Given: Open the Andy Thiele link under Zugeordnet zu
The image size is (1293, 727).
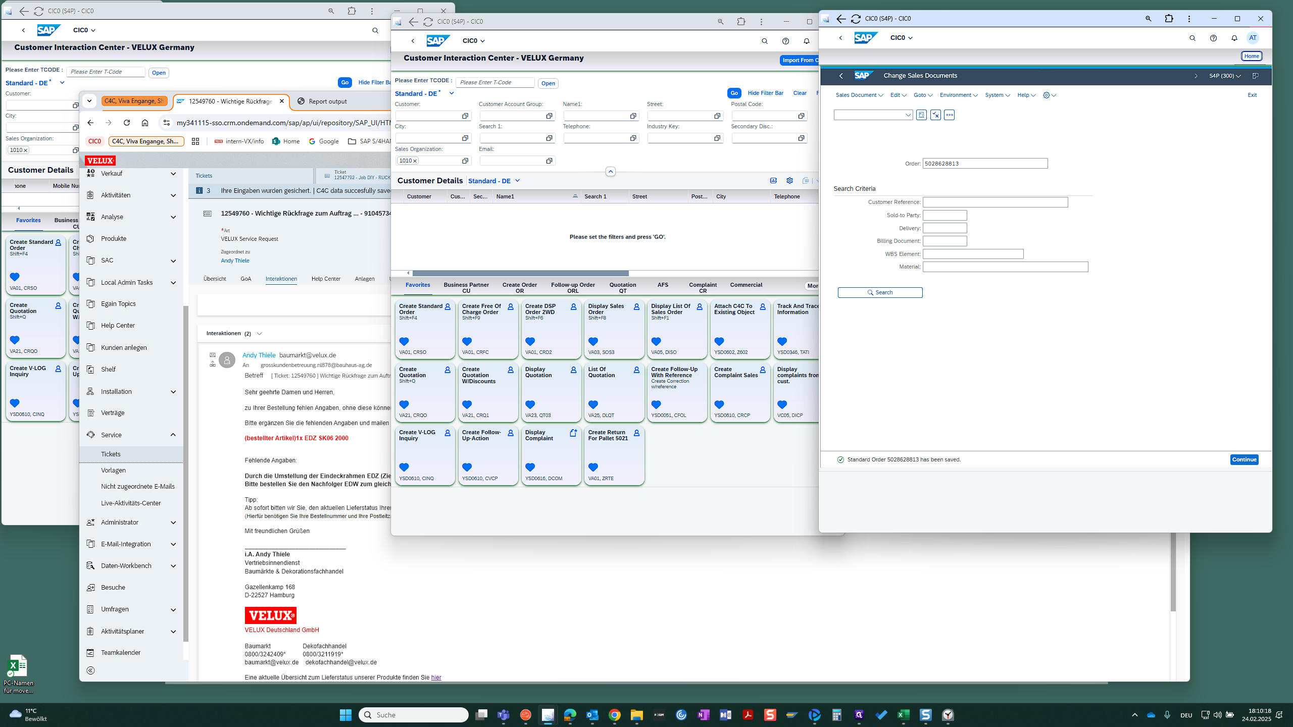Looking at the screenshot, I should tap(235, 261).
